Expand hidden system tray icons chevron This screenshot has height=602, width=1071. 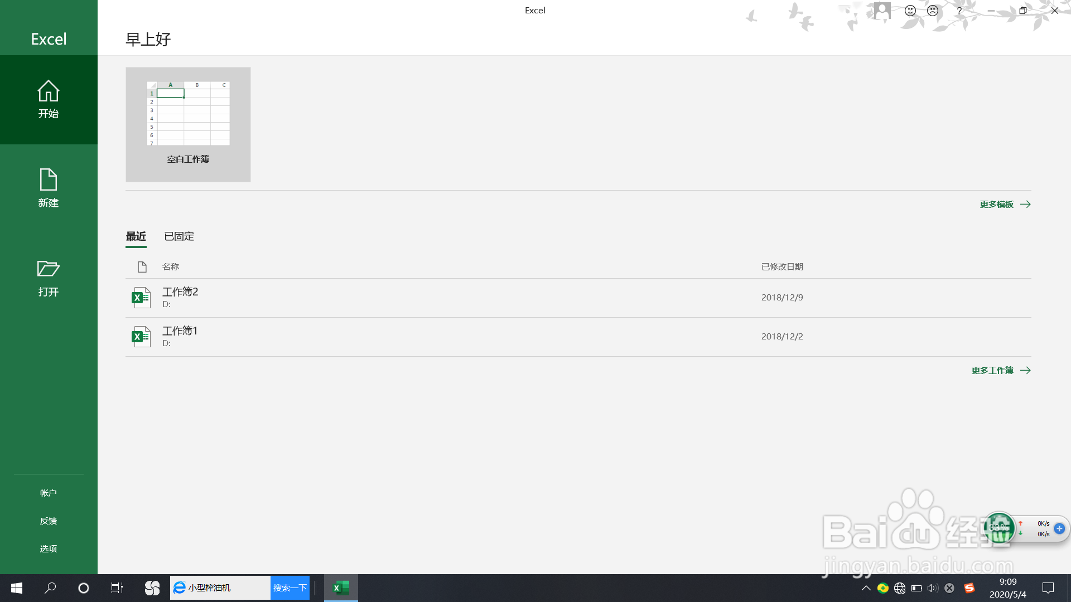coord(866,588)
